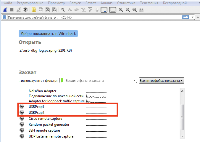
Task: Open settings gear next to SSH remote capture
Action: click(22, 130)
